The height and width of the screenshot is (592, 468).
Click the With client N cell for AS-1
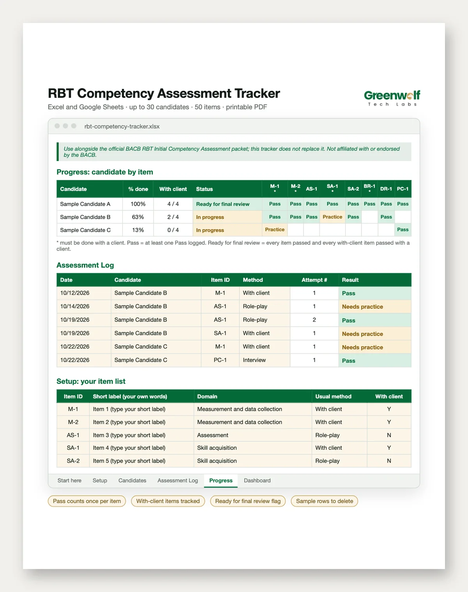pos(389,435)
